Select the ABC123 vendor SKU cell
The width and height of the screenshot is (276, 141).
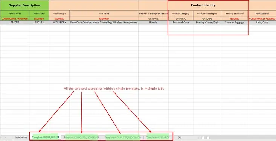(39, 22)
